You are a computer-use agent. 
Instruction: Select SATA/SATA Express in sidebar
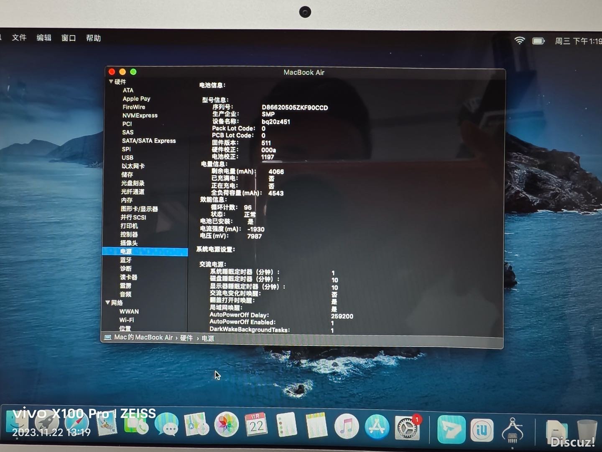point(149,141)
